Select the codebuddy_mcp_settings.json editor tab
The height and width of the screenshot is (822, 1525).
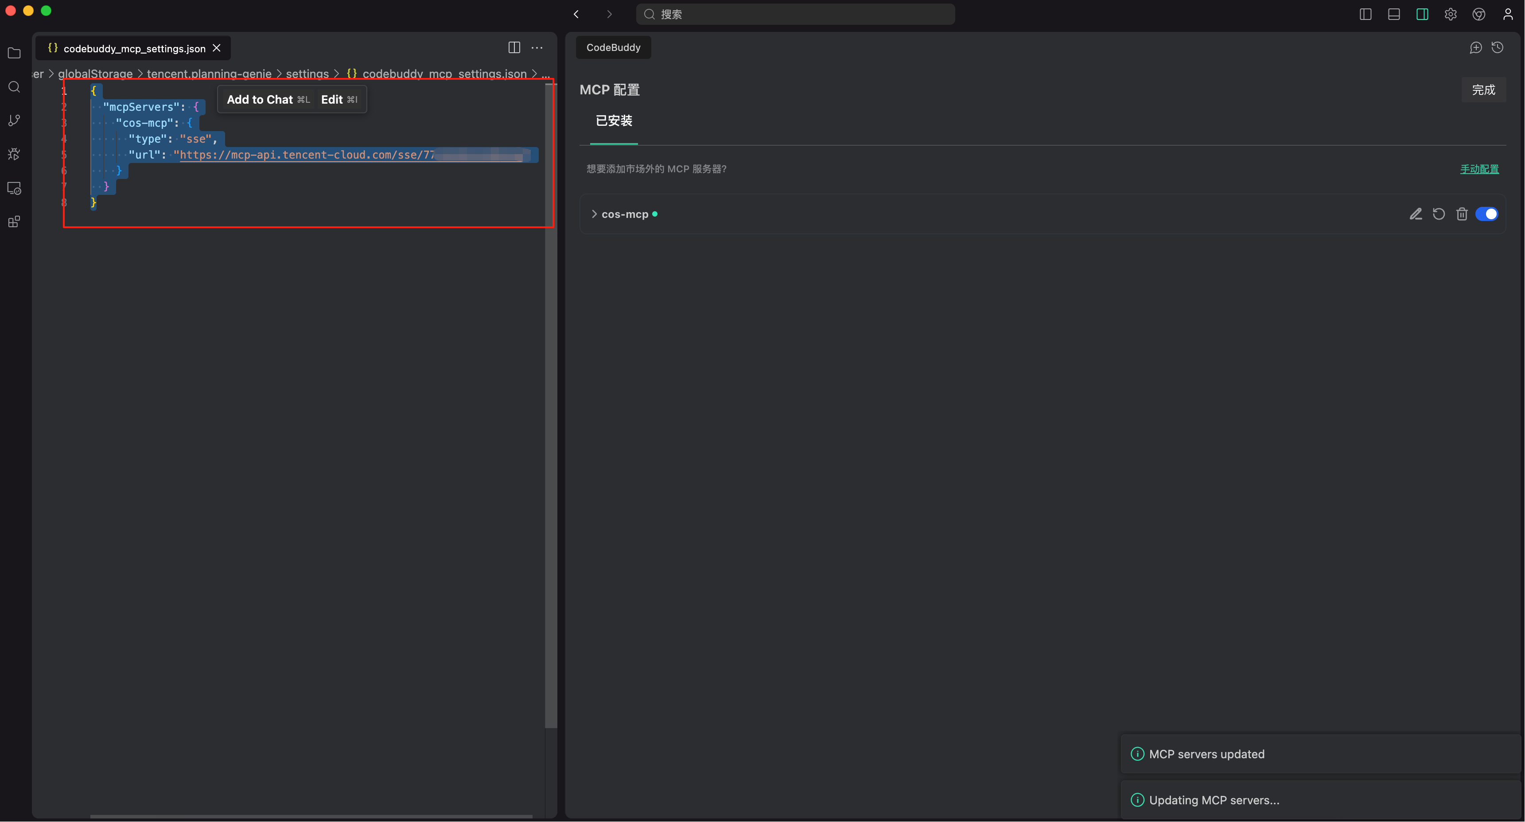coord(134,49)
